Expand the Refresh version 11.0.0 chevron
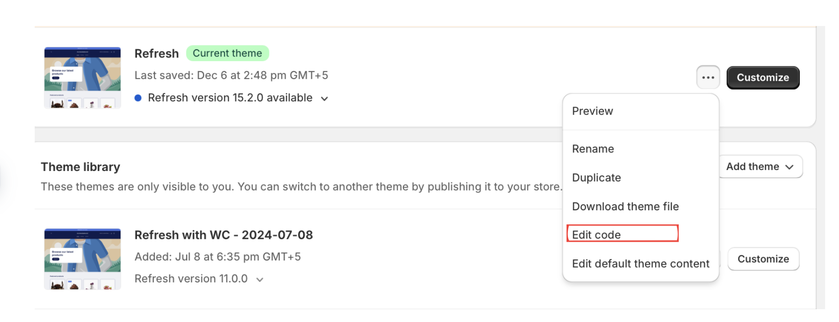Screen dimensions: 839x322 pos(260,280)
